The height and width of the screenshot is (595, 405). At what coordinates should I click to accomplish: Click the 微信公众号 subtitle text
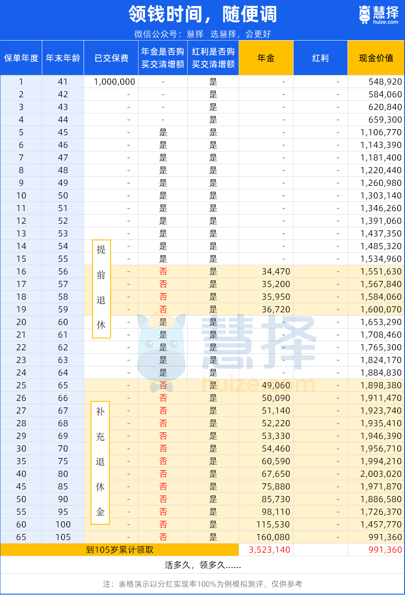coord(202,34)
